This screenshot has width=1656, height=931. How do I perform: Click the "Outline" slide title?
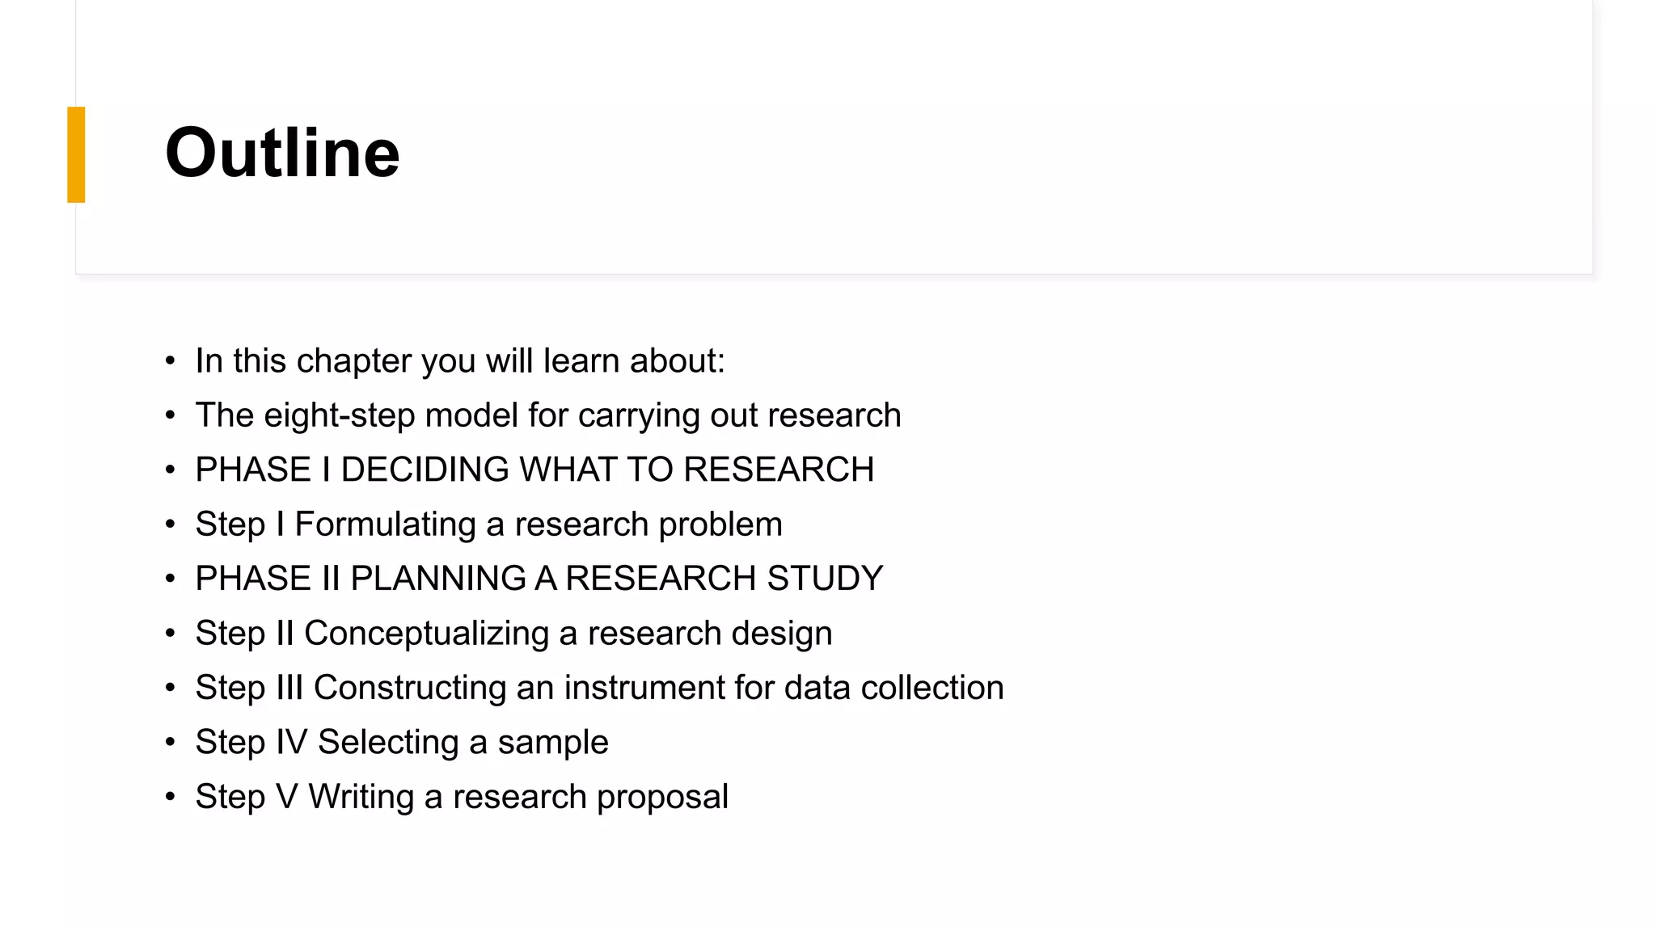click(x=282, y=153)
